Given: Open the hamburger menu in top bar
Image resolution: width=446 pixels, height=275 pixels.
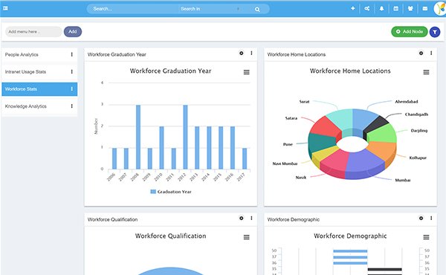Looking at the screenshot, I should pos(5,8).
